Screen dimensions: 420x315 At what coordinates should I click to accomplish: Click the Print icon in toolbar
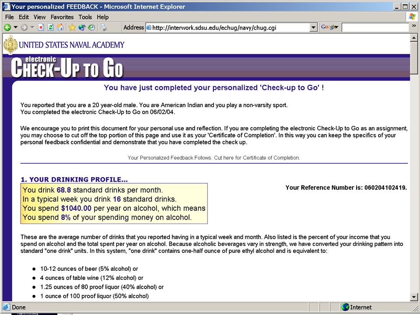[103, 27]
